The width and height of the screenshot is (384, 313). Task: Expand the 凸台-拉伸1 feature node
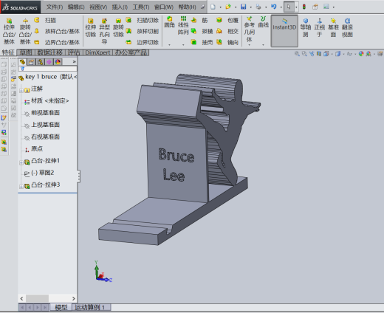[x=21, y=162]
